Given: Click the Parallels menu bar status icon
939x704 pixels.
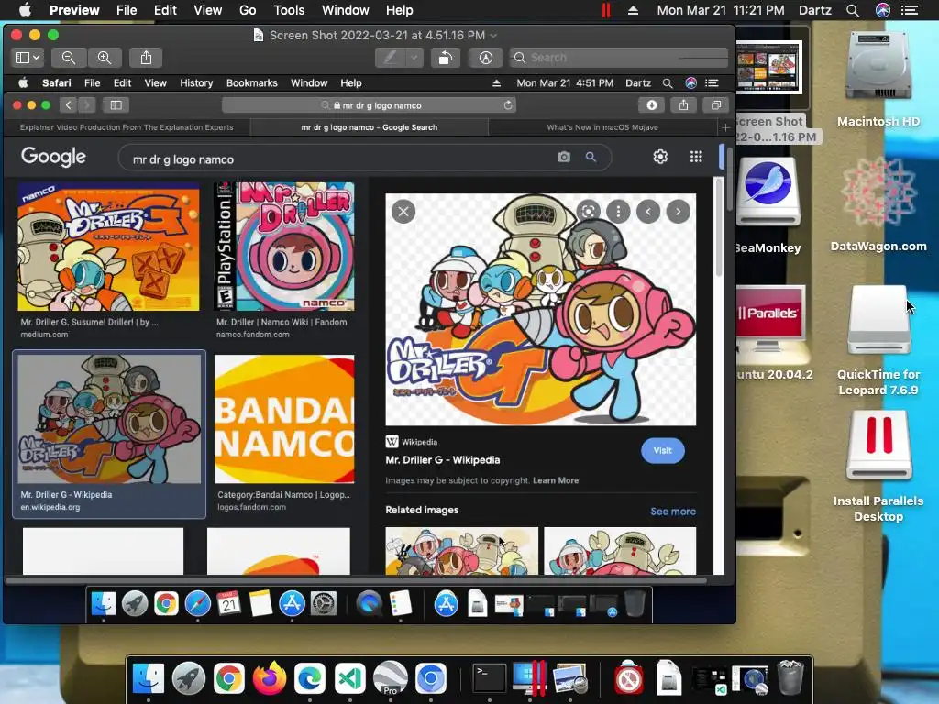Looking at the screenshot, I should click(x=606, y=10).
